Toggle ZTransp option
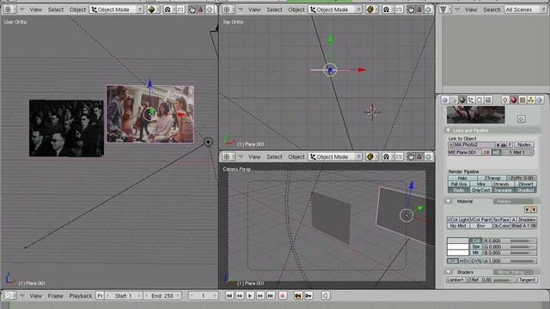 [492, 178]
